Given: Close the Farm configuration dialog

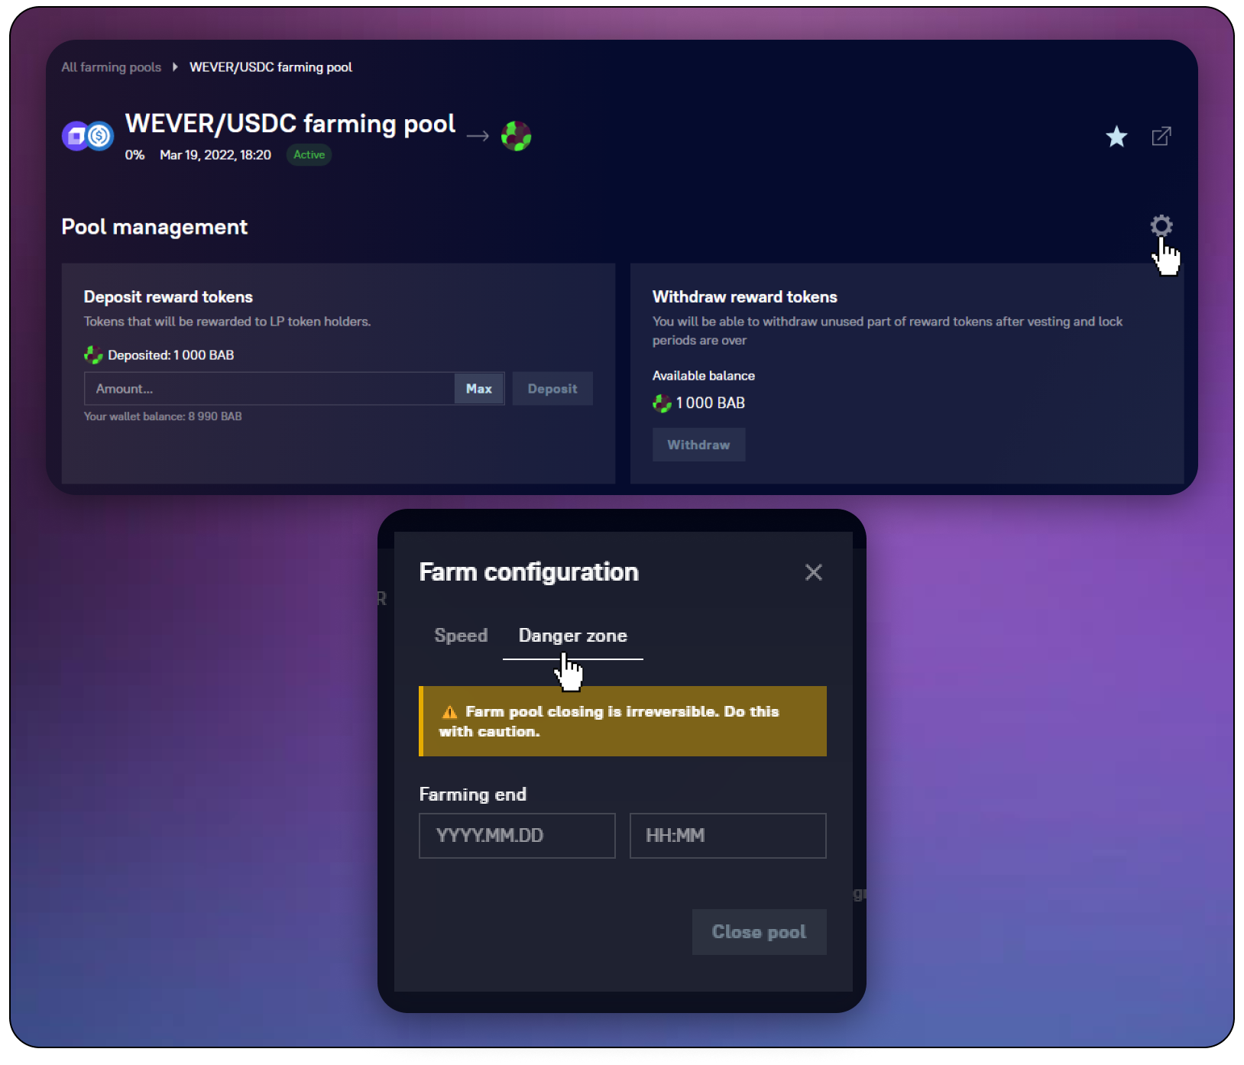Looking at the screenshot, I should pyautogui.click(x=813, y=572).
